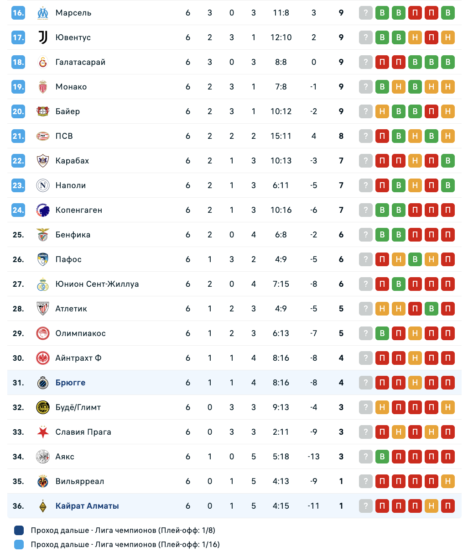Click the Benfica crest icon
The height and width of the screenshot is (558, 468).
pos(43,235)
